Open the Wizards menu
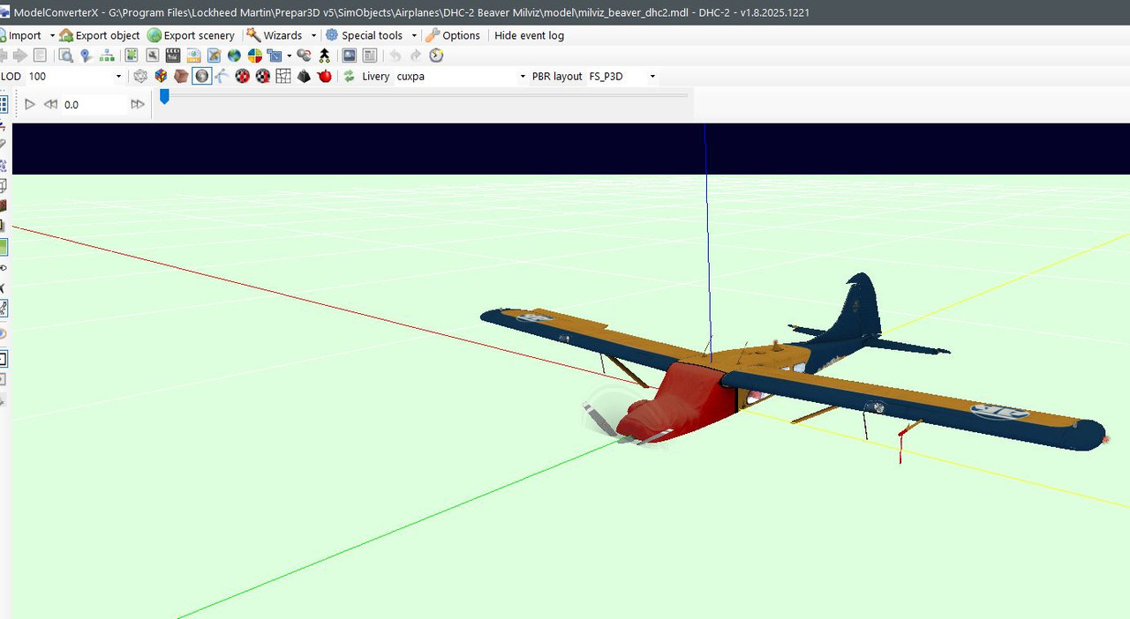The height and width of the screenshot is (619, 1130). point(275,35)
